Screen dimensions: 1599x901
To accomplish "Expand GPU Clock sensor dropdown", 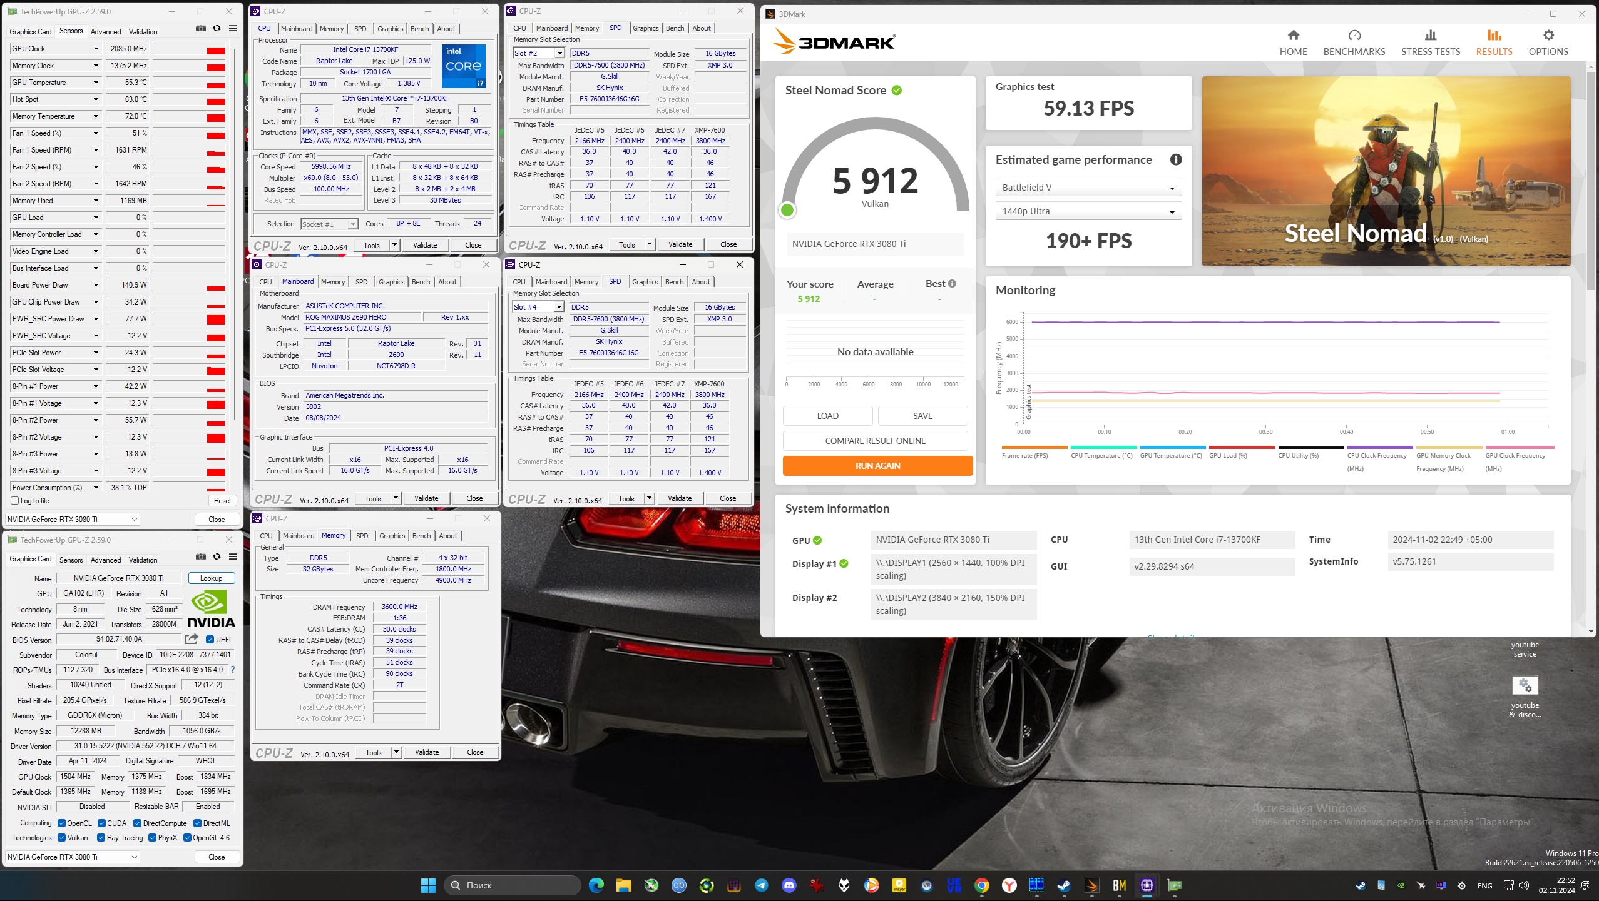I will pos(96,49).
